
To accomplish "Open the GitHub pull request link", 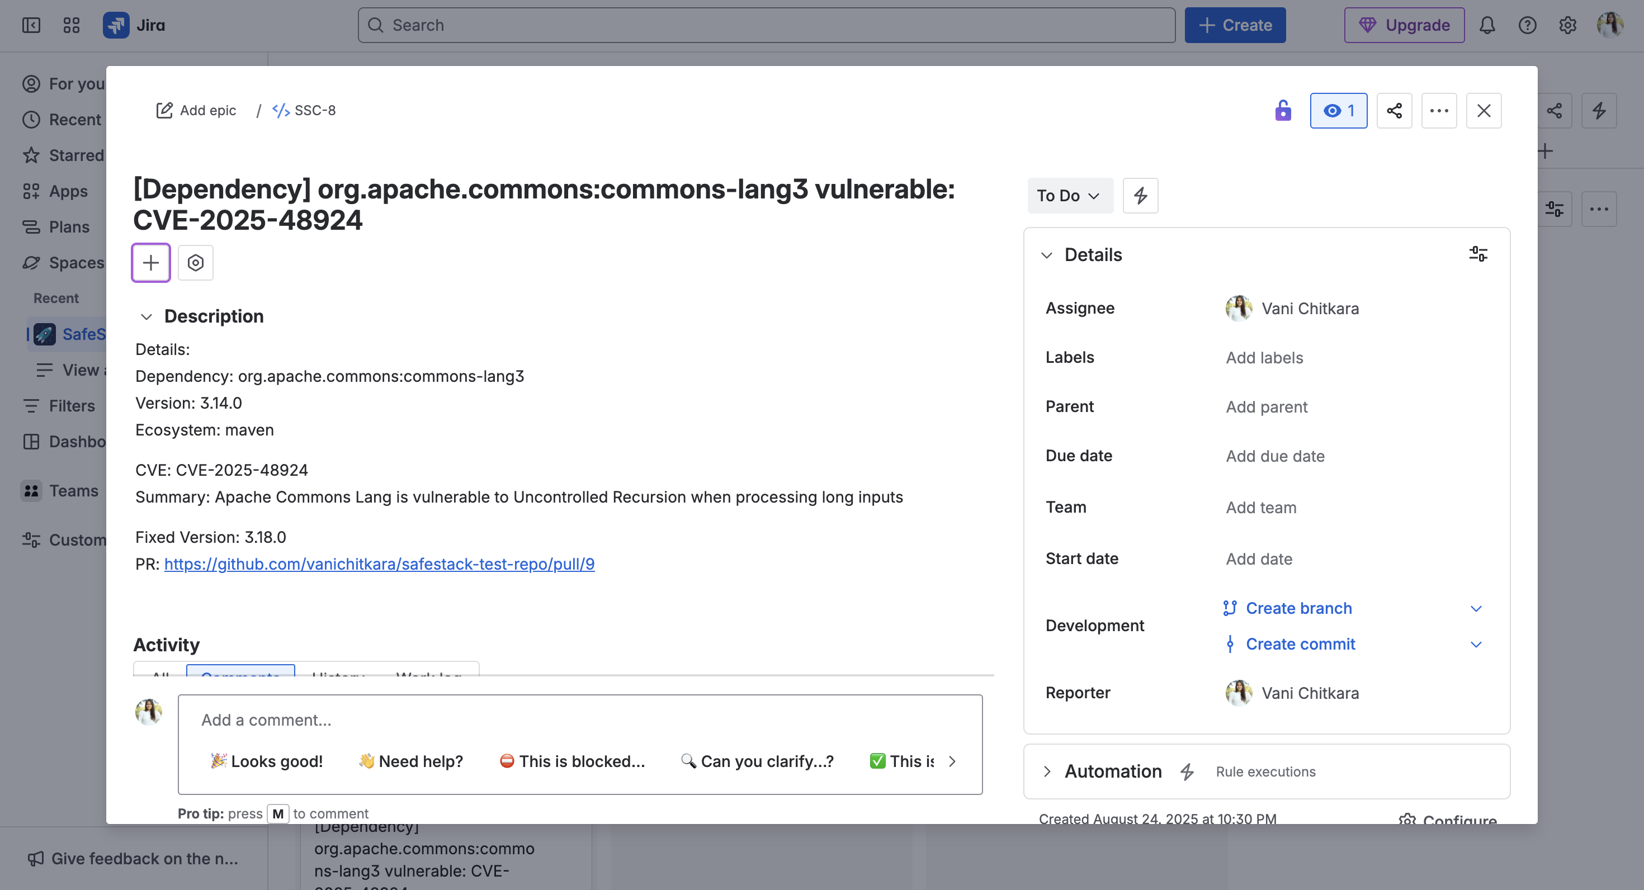I will (x=379, y=564).
